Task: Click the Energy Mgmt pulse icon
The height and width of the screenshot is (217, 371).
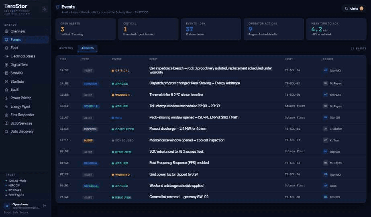Action: pos(6,106)
